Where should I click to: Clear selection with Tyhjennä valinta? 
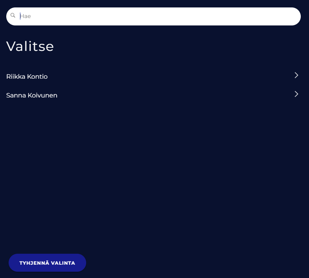point(47,263)
